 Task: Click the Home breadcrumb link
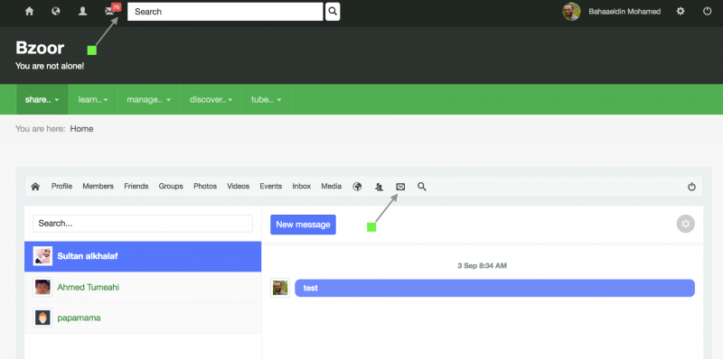point(81,129)
